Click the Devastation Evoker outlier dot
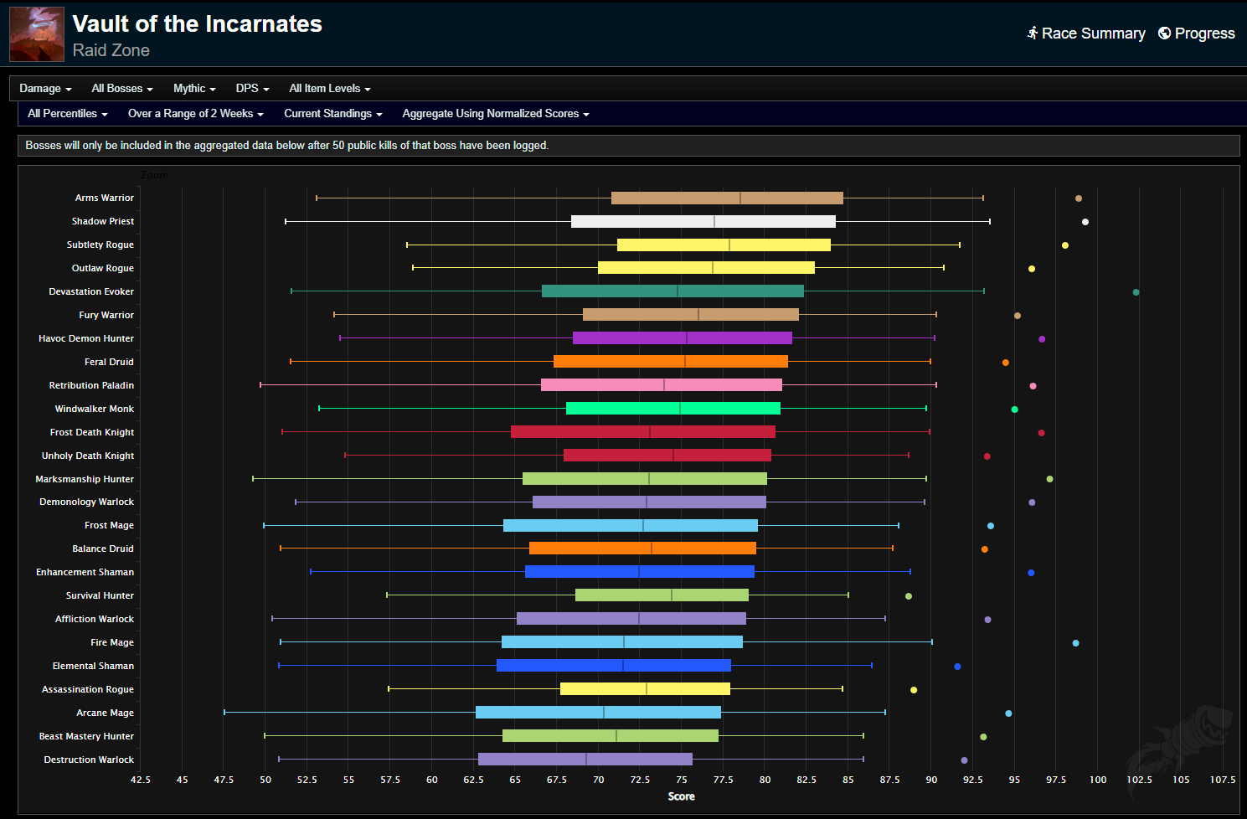This screenshot has height=819, width=1247. pos(1136,292)
